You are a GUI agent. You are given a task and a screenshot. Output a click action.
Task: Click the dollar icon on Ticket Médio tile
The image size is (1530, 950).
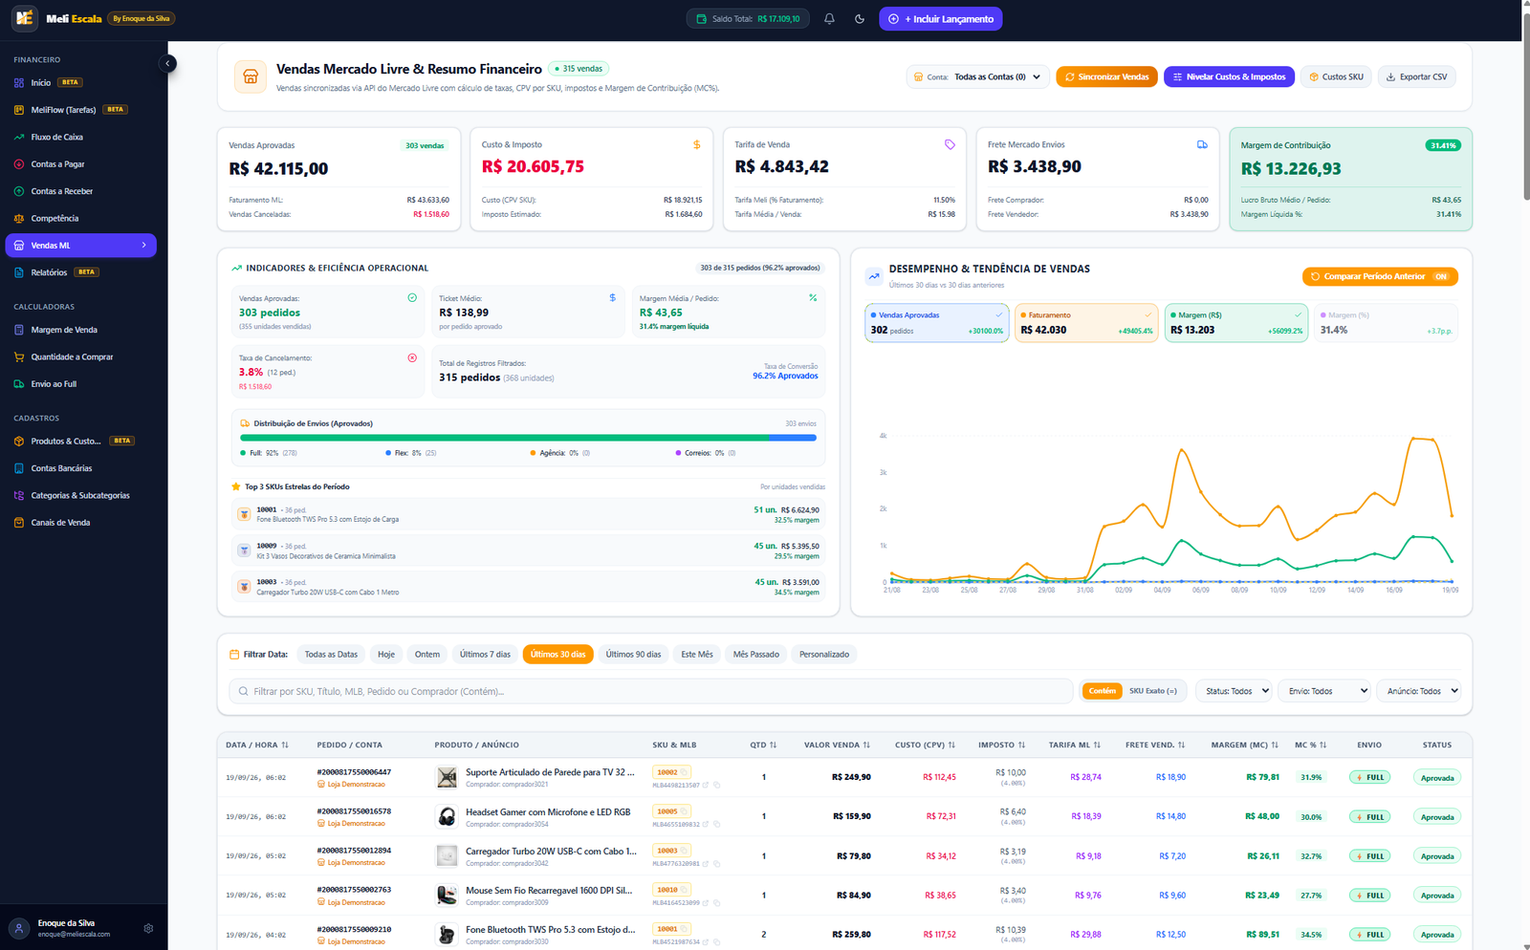[x=613, y=298]
